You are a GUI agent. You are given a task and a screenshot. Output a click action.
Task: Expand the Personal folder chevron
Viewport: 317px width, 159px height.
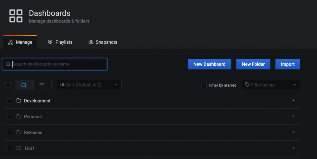(293, 116)
